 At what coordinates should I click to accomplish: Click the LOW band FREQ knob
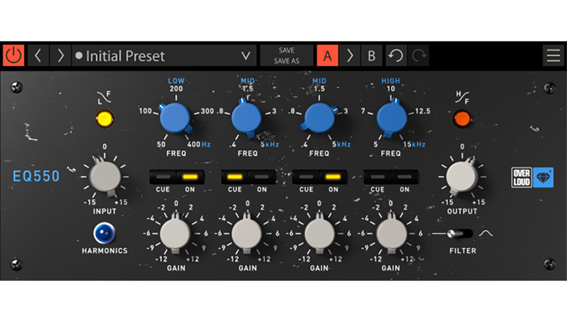(x=175, y=118)
